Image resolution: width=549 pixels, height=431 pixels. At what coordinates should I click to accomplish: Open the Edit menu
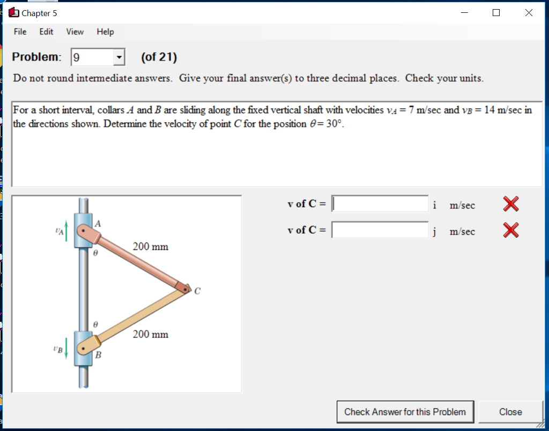tap(46, 32)
